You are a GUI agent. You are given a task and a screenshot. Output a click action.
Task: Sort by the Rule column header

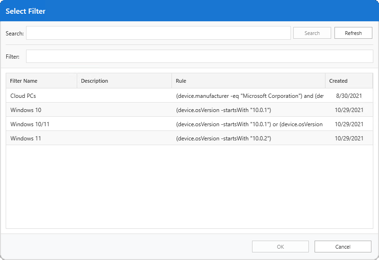pyautogui.click(x=248, y=81)
